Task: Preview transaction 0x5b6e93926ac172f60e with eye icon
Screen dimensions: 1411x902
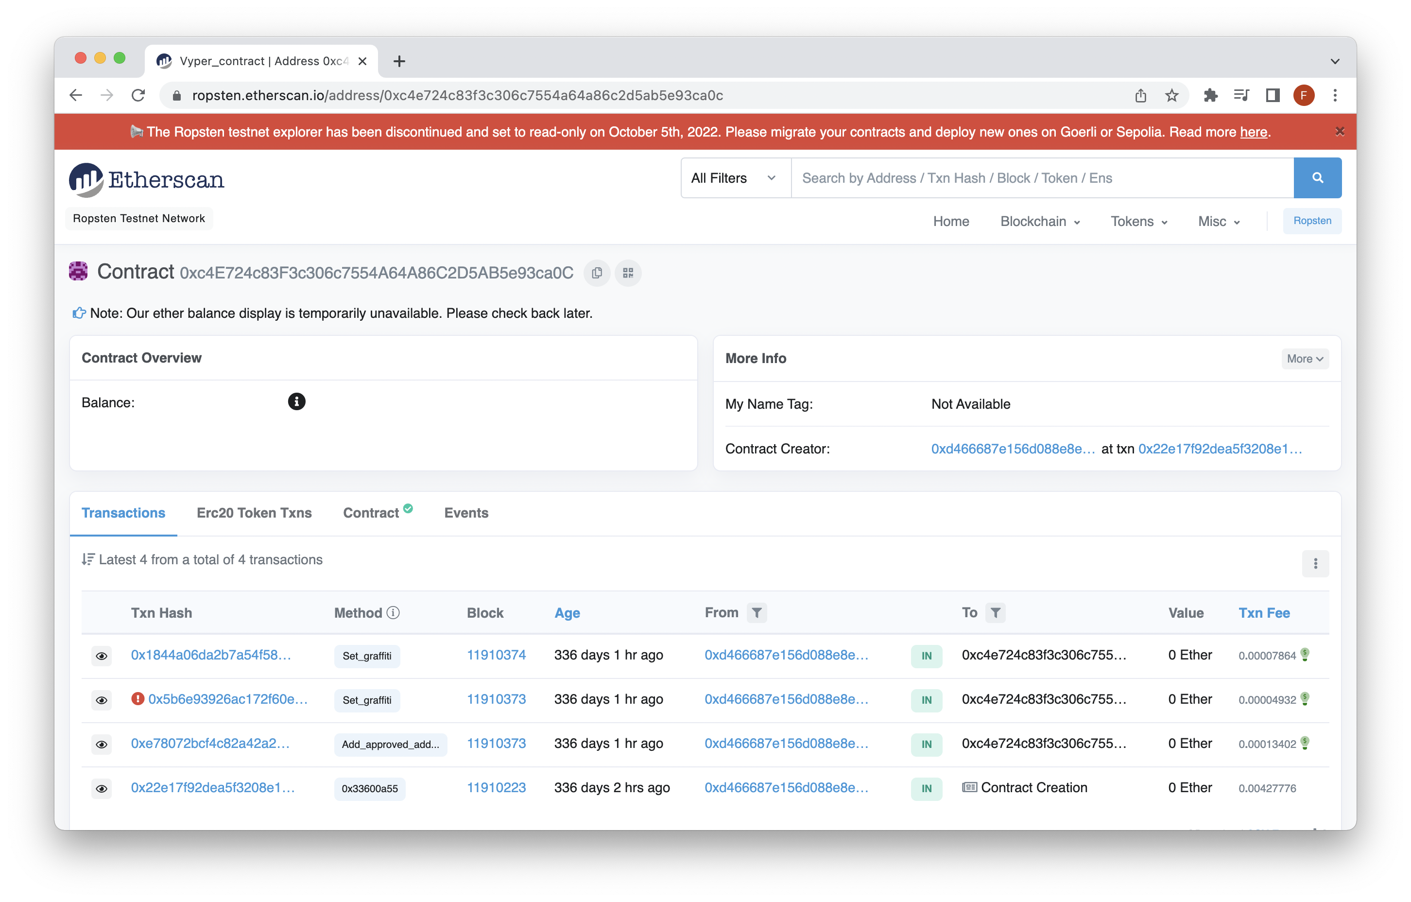Action: coord(102,700)
